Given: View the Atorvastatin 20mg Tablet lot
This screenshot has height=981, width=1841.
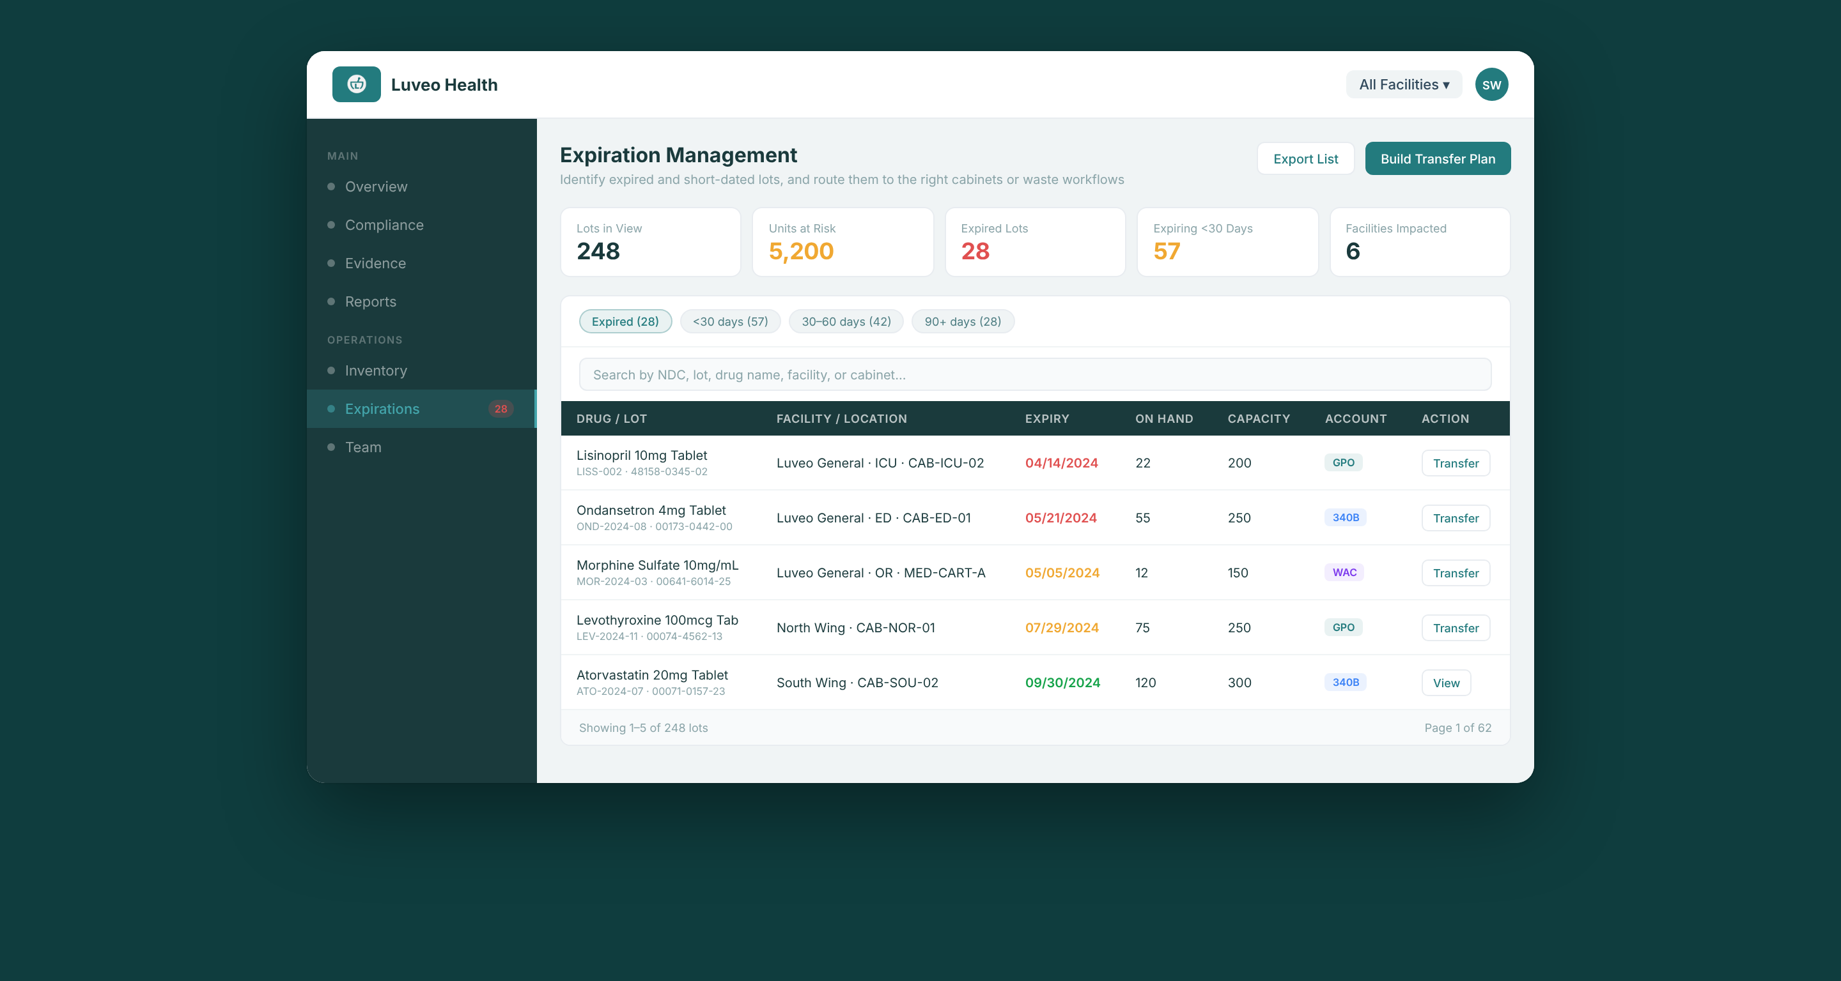Looking at the screenshot, I should (1446, 683).
